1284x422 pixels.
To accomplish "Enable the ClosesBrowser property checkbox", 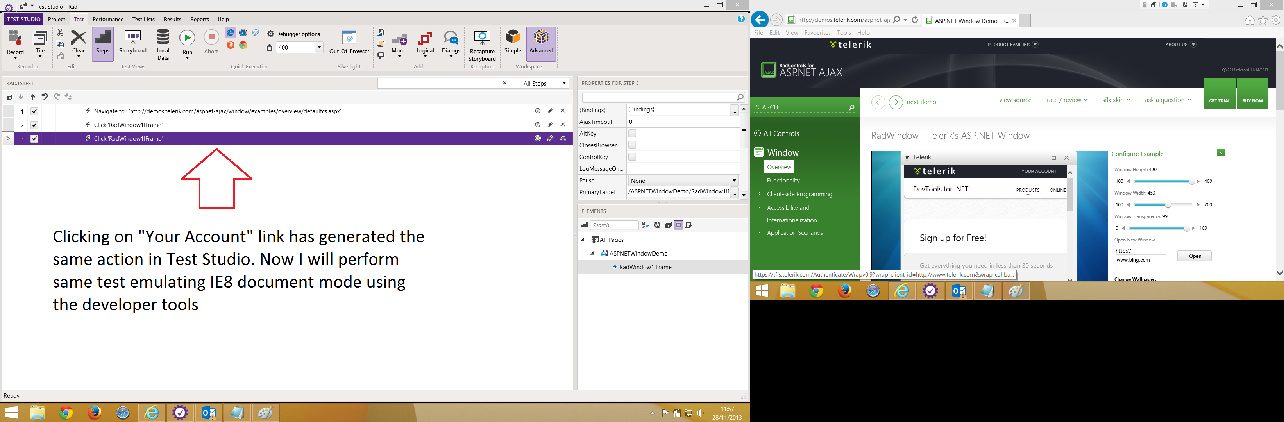I will click(632, 145).
